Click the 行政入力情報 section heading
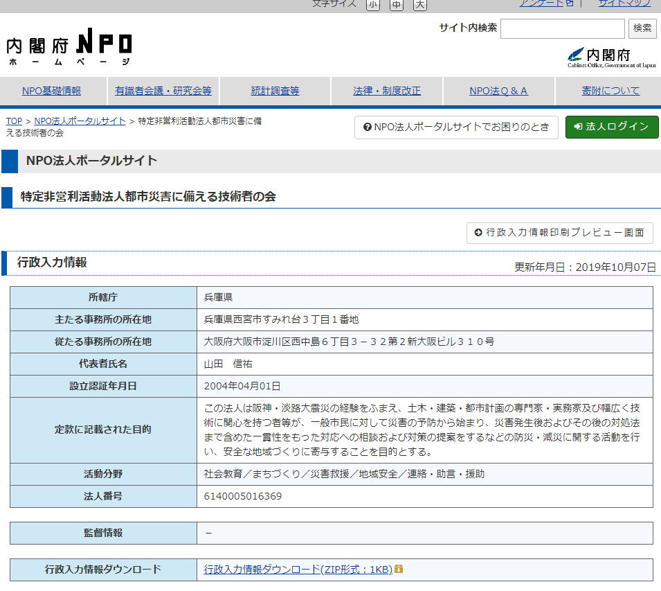The width and height of the screenshot is (661, 591). click(x=52, y=263)
